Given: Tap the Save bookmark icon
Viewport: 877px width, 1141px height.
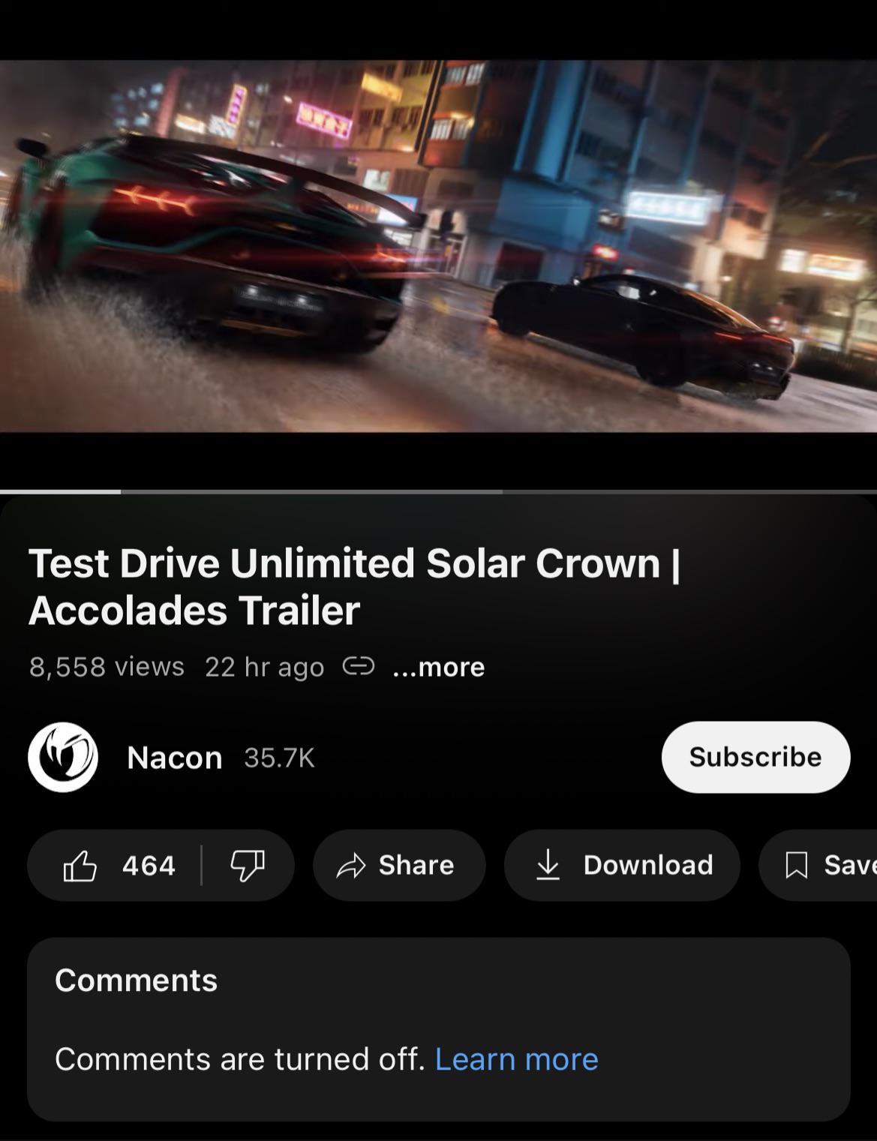Looking at the screenshot, I should 796,866.
